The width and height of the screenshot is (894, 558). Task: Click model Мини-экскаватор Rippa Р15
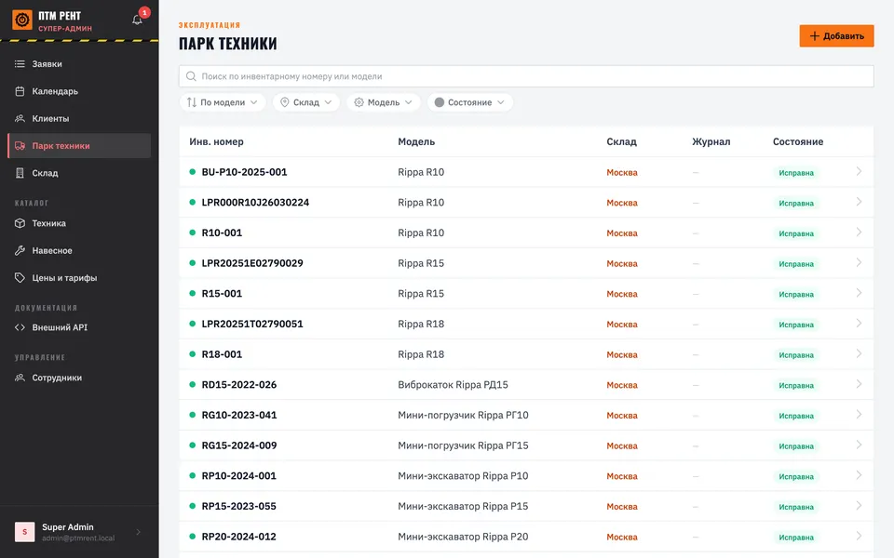pos(463,506)
